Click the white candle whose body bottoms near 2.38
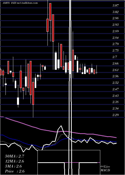 18,101
